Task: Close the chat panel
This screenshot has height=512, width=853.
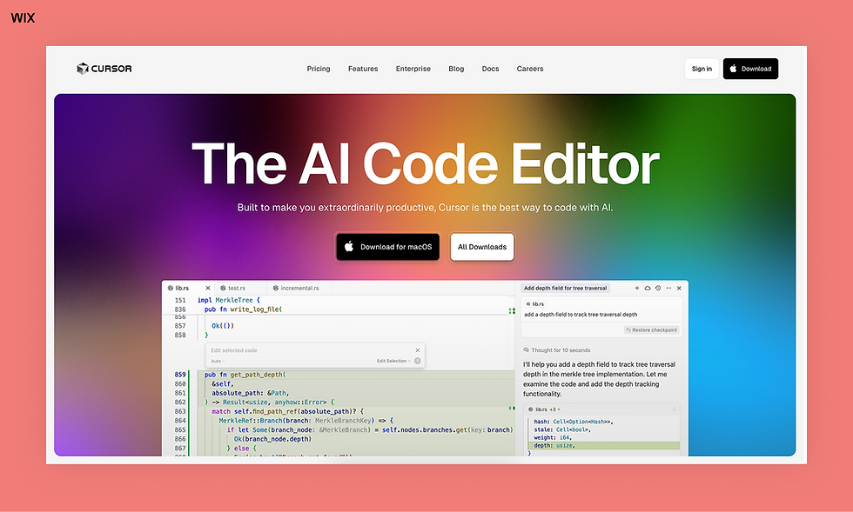Action: 679,288
